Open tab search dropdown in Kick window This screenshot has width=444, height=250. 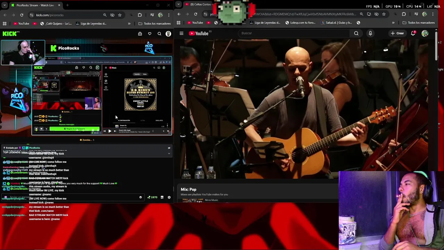5,5
